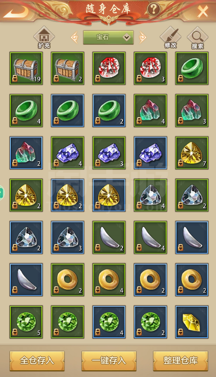
Task: Close the 随身仓库 panel with X
Action: tap(203, 11)
